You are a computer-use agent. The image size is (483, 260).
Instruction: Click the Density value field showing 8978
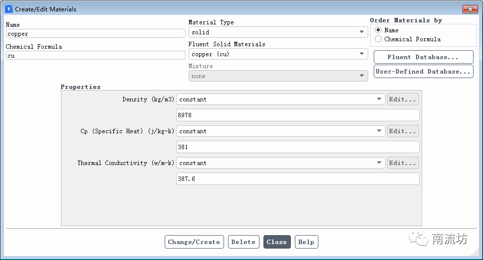click(297, 115)
